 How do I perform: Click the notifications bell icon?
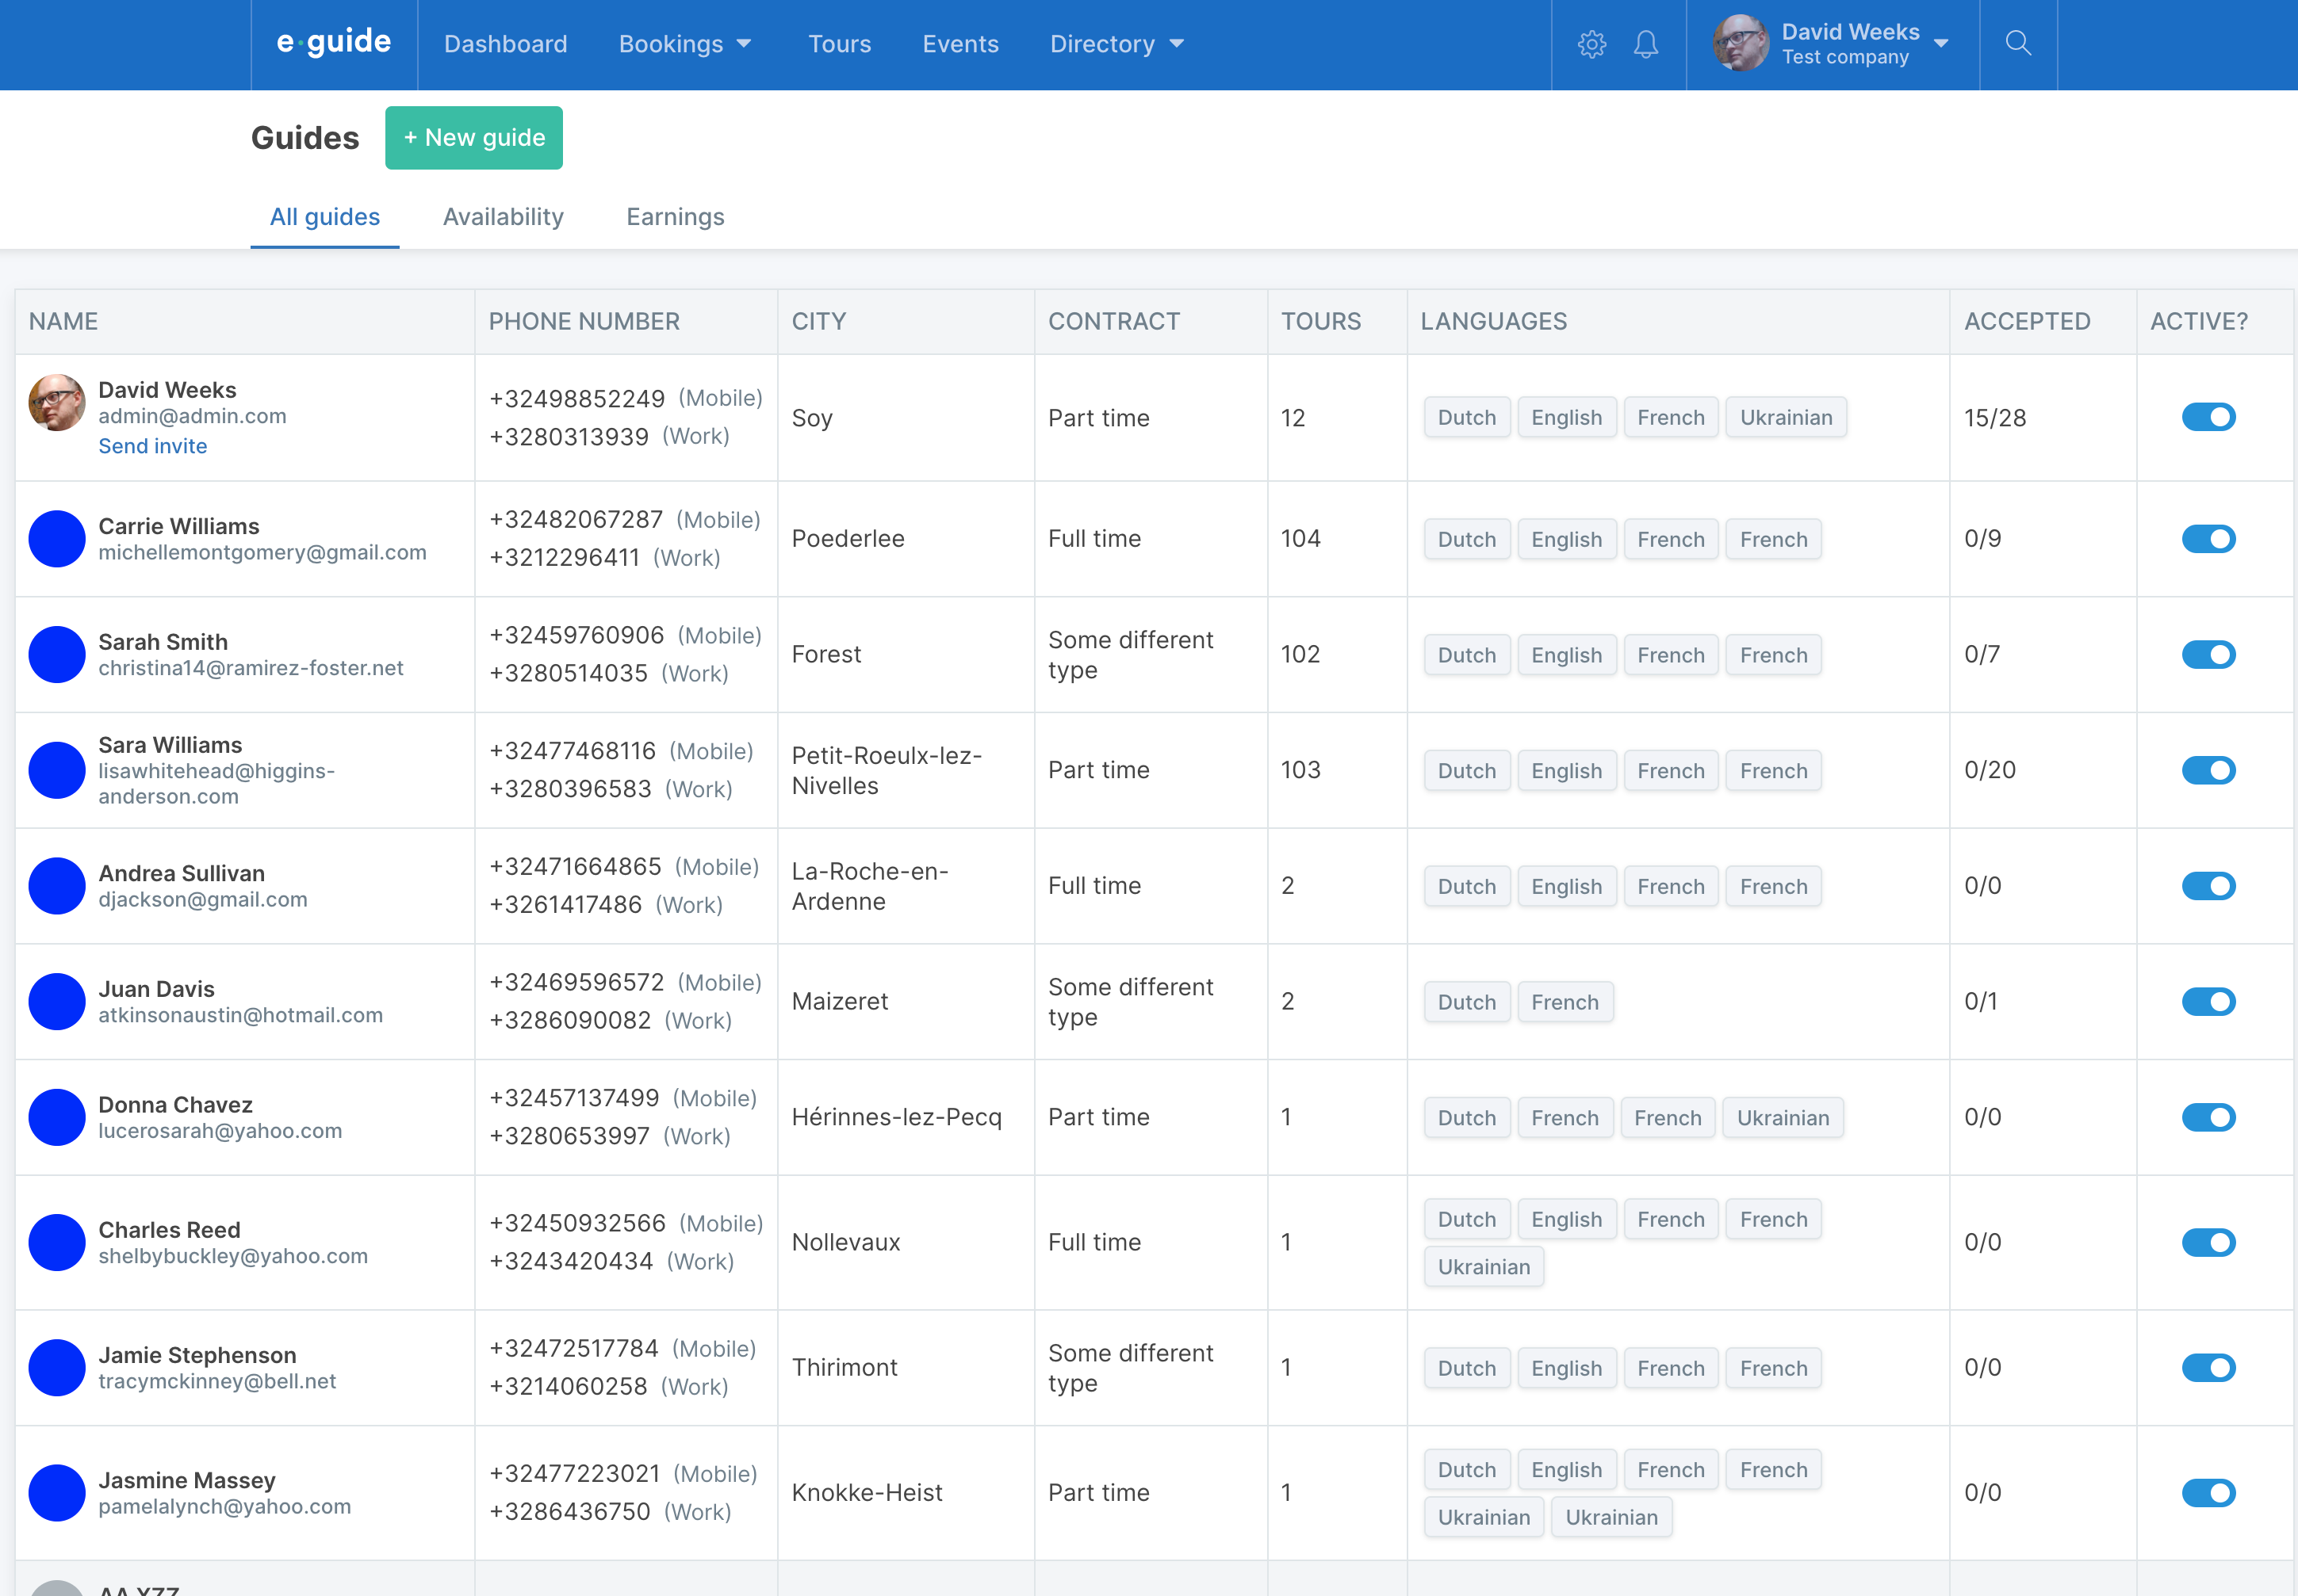click(1645, 44)
